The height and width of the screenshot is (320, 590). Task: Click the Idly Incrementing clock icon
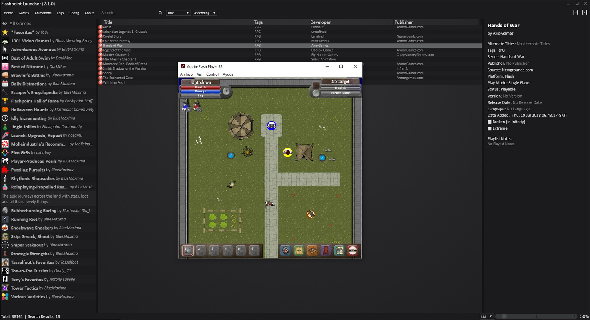5,118
